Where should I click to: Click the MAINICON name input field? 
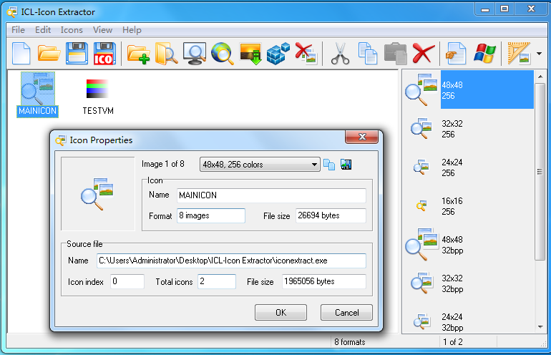[x=270, y=195]
